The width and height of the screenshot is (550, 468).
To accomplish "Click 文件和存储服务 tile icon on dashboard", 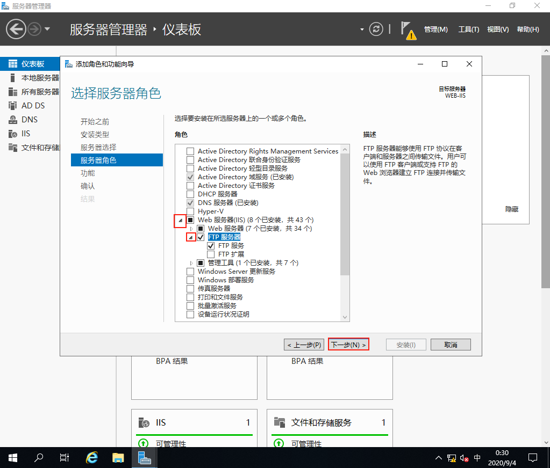I will click(280, 422).
